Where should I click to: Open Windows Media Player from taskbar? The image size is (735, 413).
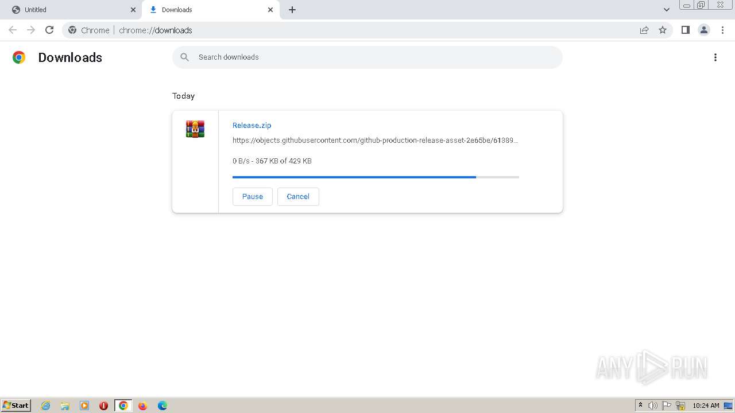coord(84,406)
